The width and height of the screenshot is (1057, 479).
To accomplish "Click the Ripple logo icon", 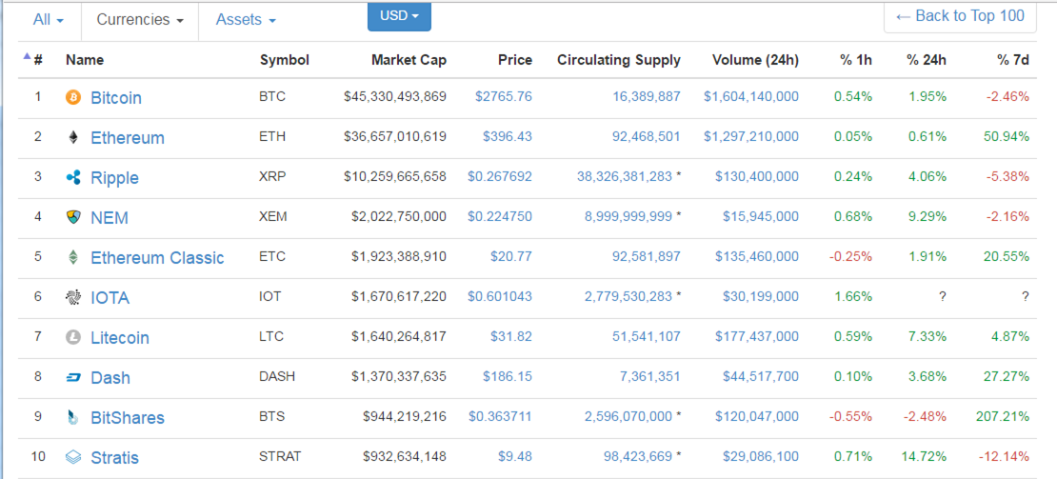I will tap(72, 178).
